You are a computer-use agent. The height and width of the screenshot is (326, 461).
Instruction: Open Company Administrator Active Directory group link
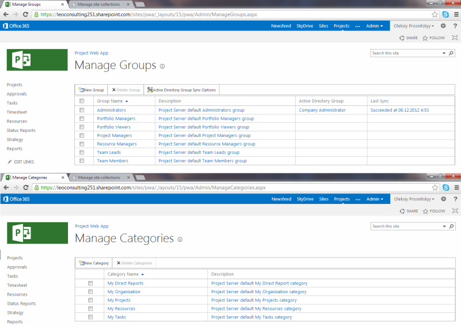pos(322,110)
